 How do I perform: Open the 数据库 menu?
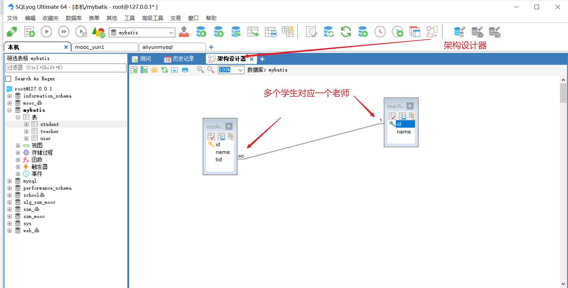tap(73, 18)
